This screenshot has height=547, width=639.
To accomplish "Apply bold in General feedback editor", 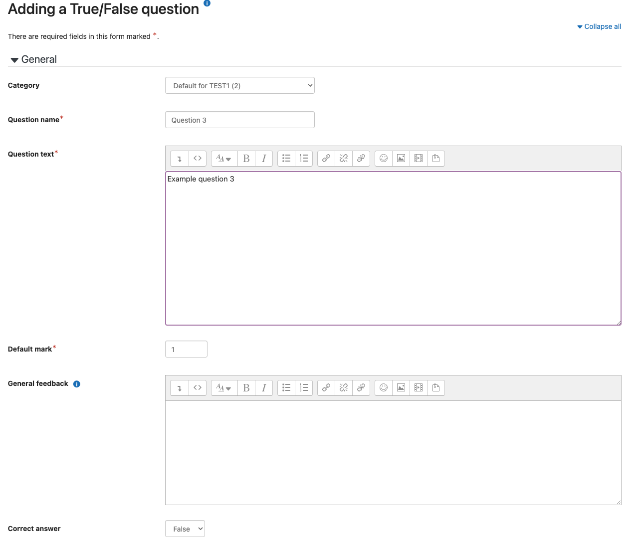I will point(246,388).
